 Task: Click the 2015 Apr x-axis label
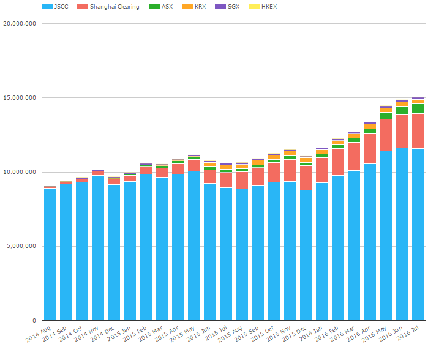167,334
